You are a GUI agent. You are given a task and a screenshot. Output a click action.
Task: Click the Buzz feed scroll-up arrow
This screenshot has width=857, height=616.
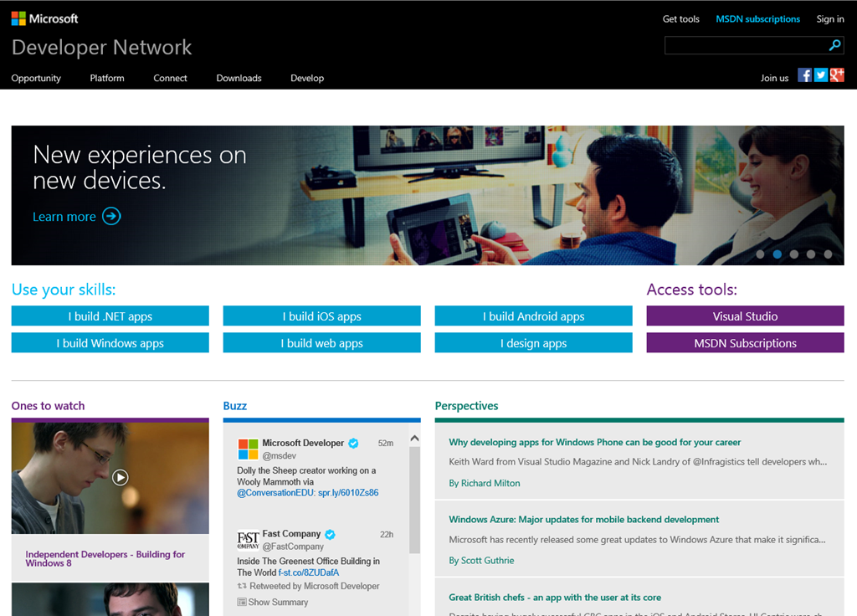(x=414, y=439)
